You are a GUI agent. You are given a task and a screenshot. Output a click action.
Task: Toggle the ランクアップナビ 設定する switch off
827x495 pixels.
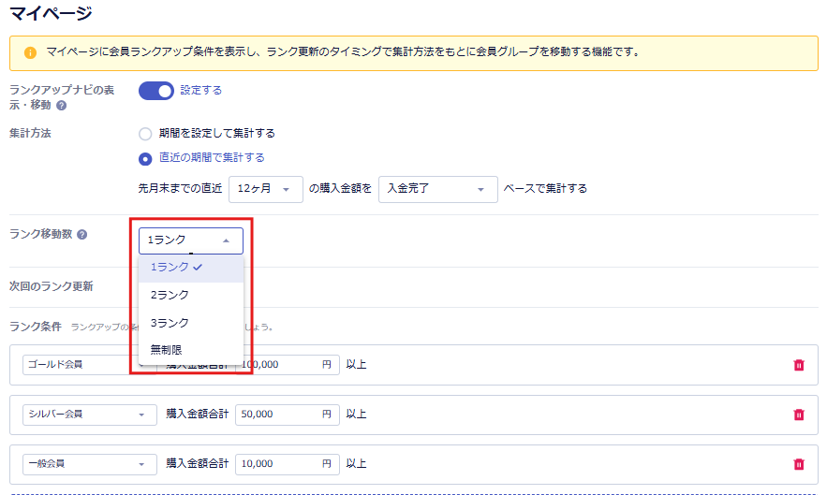click(x=156, y=91)
